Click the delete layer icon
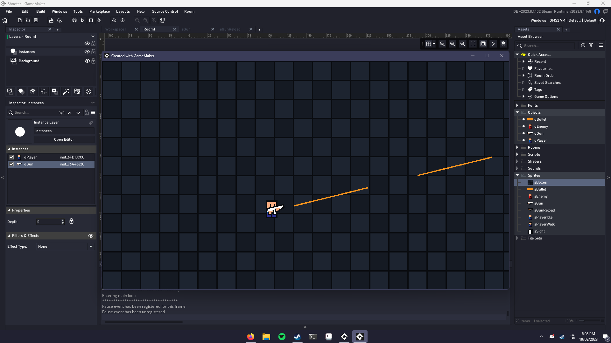 pyautogui.click(x=88, y=91)
